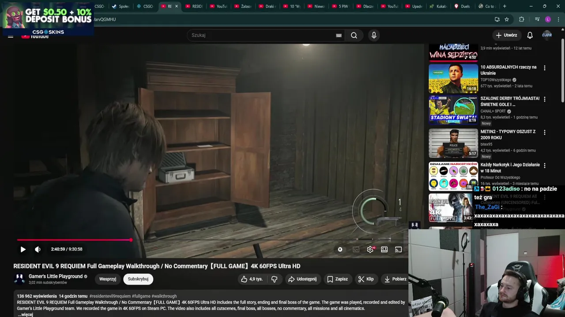This screenshot has width=565, height=317.
Task: Seek the red video progress bar
Action: click(74, 240)
